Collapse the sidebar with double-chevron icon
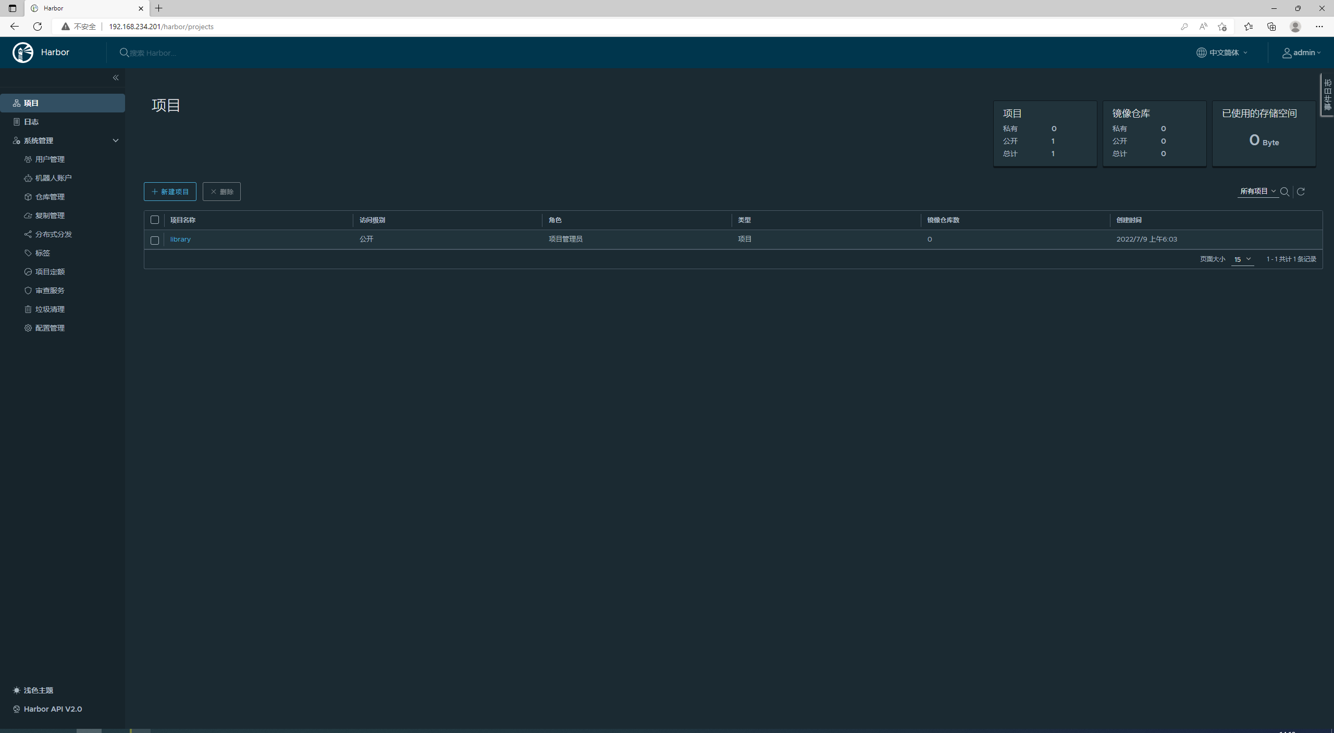 (116, 78)
